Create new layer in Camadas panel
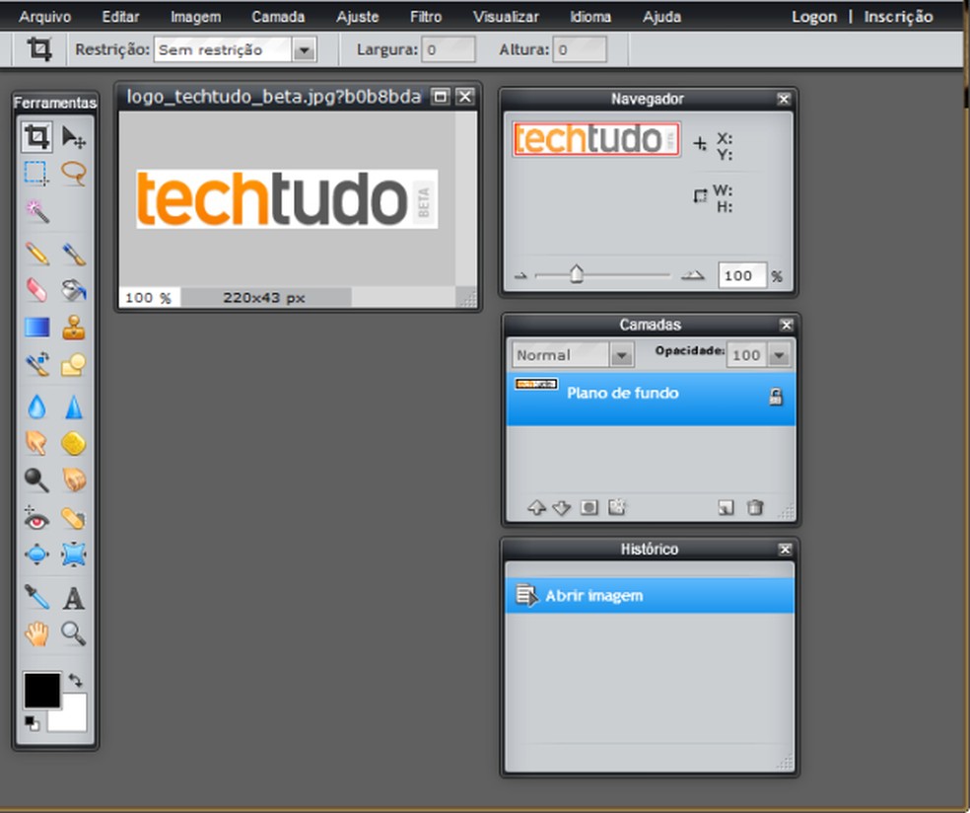 click(726, 508)
